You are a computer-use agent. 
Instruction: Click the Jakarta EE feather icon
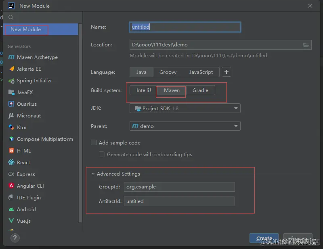point(12,69)
